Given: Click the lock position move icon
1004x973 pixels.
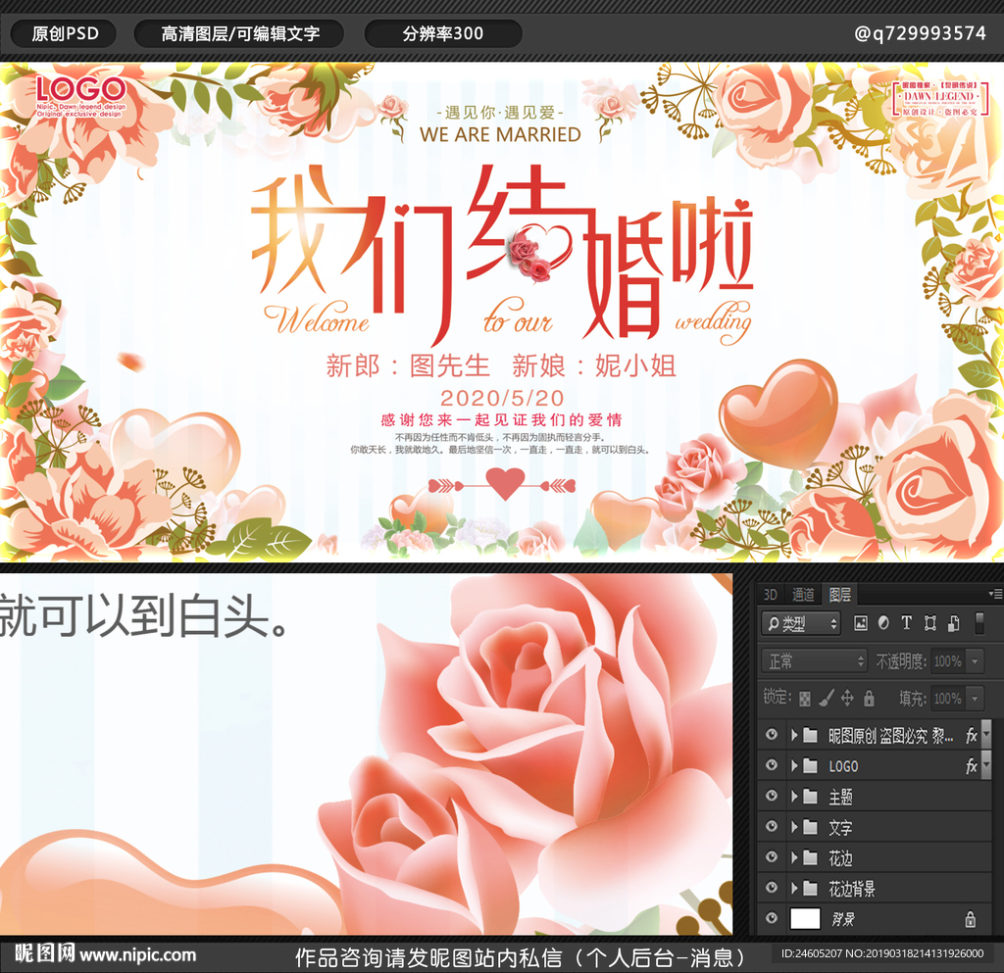Looking at the screenshot, I should pos(847,699).
